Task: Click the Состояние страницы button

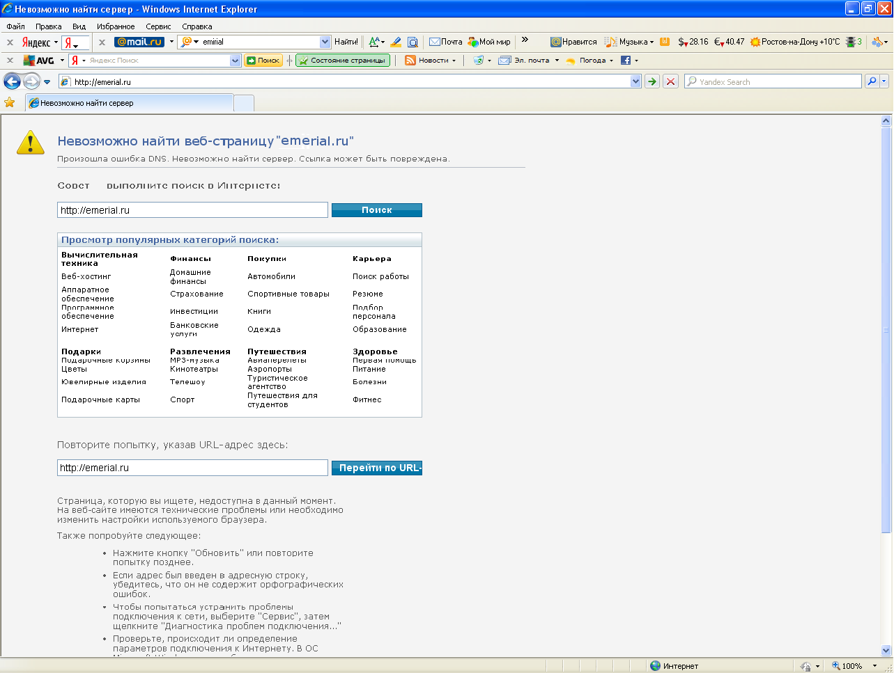Action: (x=343, y=61)
